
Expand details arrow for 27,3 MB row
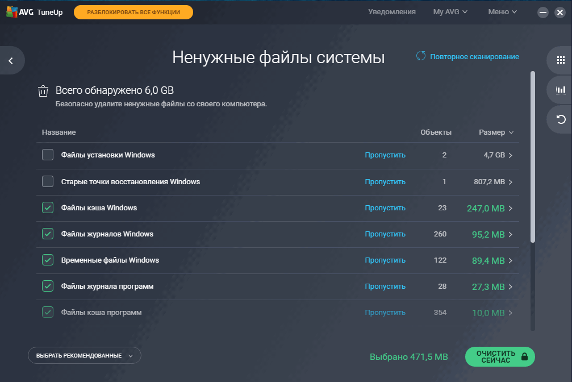click(x=510, y=286)
